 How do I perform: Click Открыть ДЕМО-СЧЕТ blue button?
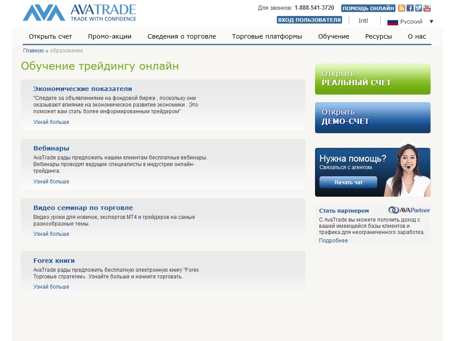372,118
